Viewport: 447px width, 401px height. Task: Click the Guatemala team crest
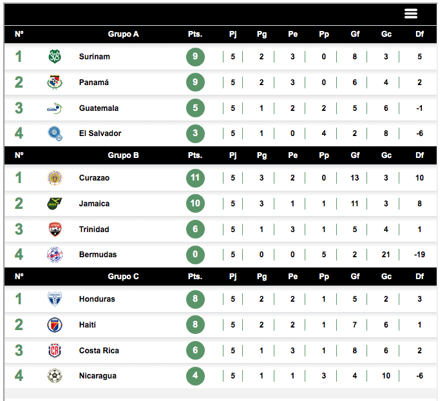55,108
